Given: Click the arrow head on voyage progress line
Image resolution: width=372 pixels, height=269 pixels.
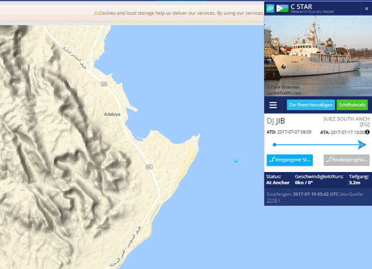Looking at the screenshot, I should pyautogui.click(x=362, y=145).
